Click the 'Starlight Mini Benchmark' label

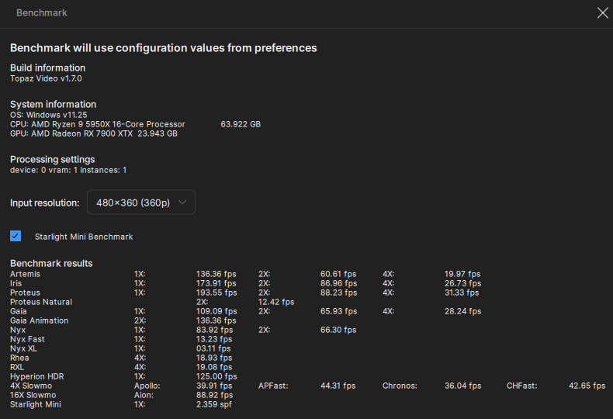[x=84, y=237]
